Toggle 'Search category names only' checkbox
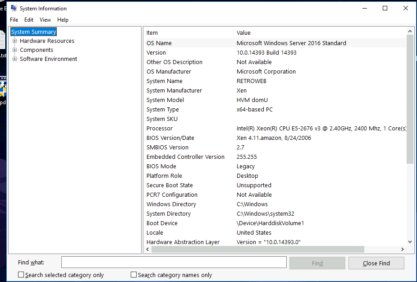Image resolution: width=417 pixels, height=282 pixels. [x=134, y=275]
